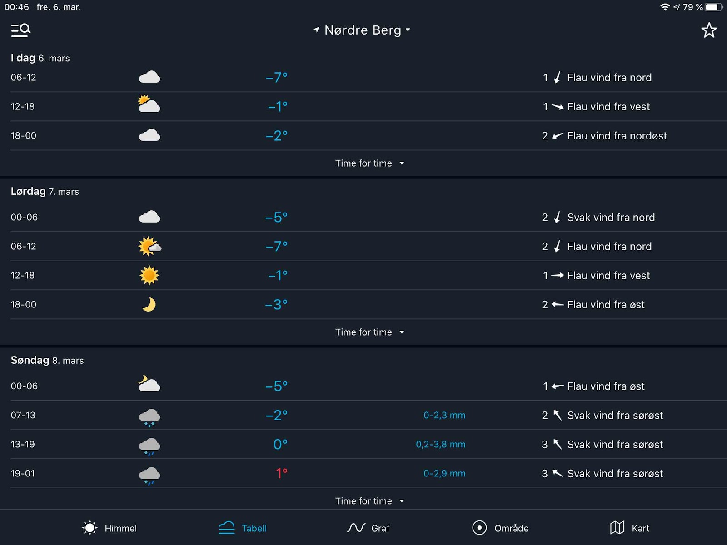Select the 0,2-3,8 mm precipitation value
This screenshot has width=727, height=545.
pos(440,444)
